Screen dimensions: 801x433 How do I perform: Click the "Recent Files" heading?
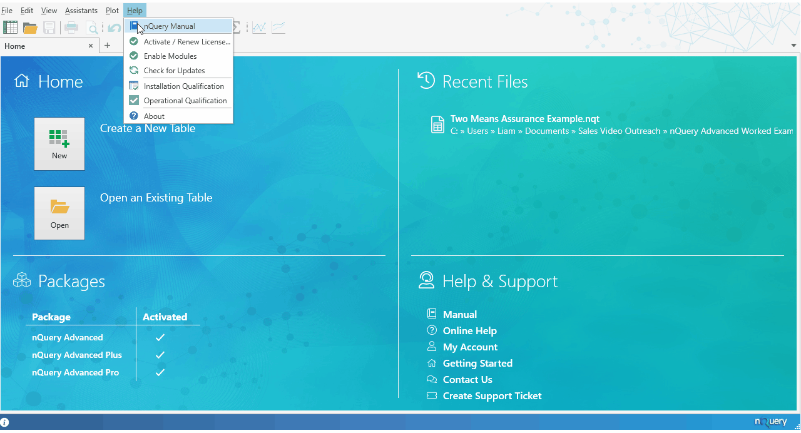pyautogui.click(x=485, y=82)
